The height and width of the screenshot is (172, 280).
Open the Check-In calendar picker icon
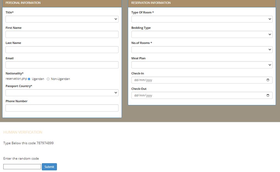268,80
